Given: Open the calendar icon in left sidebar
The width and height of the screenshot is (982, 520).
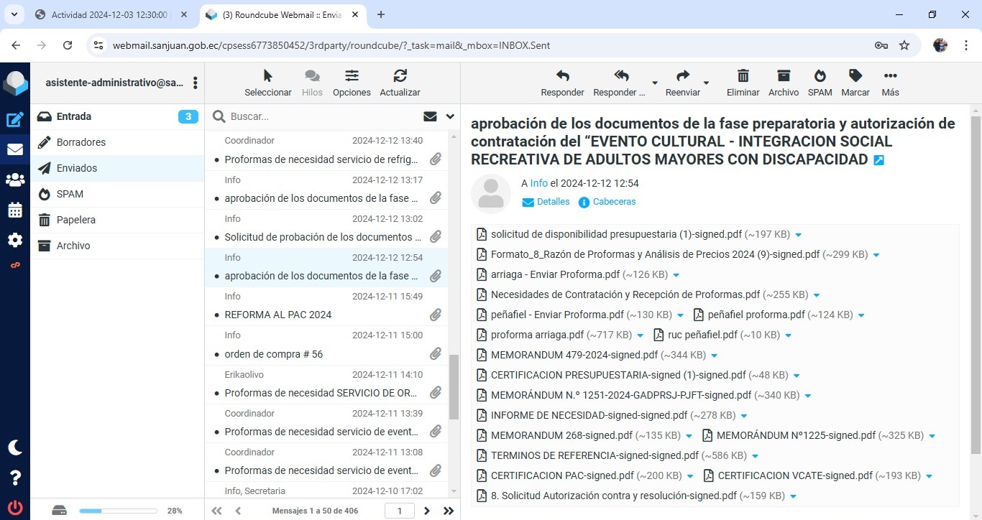Looking at the screenshot, I should pyautogui.click(x=15, y=210).
